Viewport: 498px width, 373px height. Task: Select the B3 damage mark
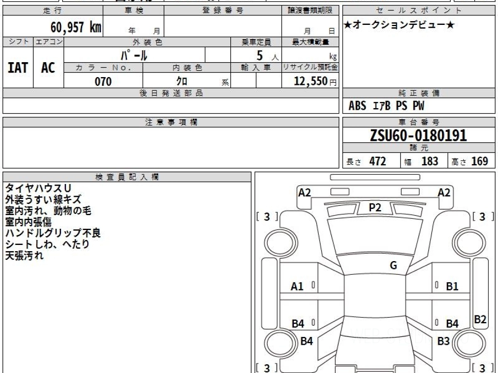pyautogui.click(x=444, y=341)
